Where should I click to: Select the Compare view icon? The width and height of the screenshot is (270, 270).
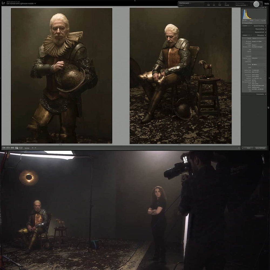12,148
